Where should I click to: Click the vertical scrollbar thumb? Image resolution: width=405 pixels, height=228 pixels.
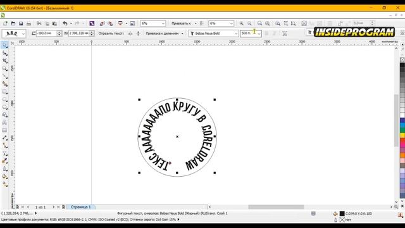tap(397, 121)
